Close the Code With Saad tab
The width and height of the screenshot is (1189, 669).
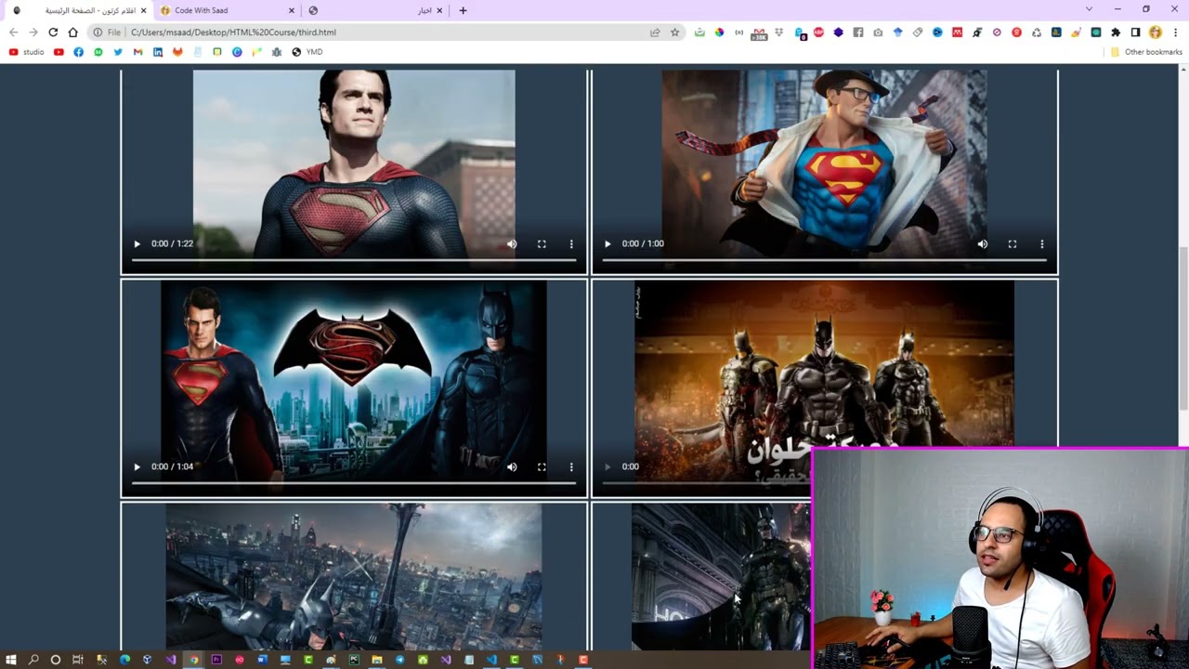click(x=292, y=10)
